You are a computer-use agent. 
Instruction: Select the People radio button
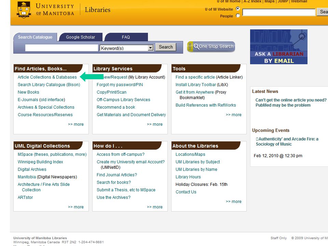click(238, 16)
